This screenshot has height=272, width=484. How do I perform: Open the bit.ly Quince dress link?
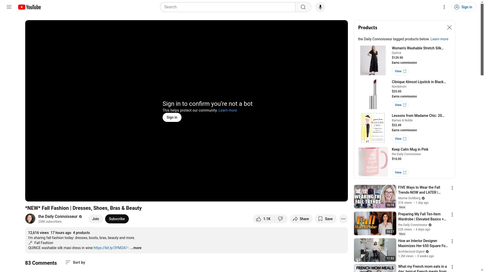111,248
